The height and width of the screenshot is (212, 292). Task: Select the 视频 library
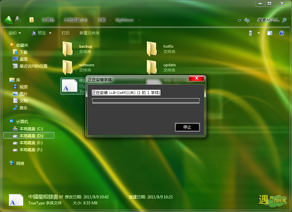(24, 87)
